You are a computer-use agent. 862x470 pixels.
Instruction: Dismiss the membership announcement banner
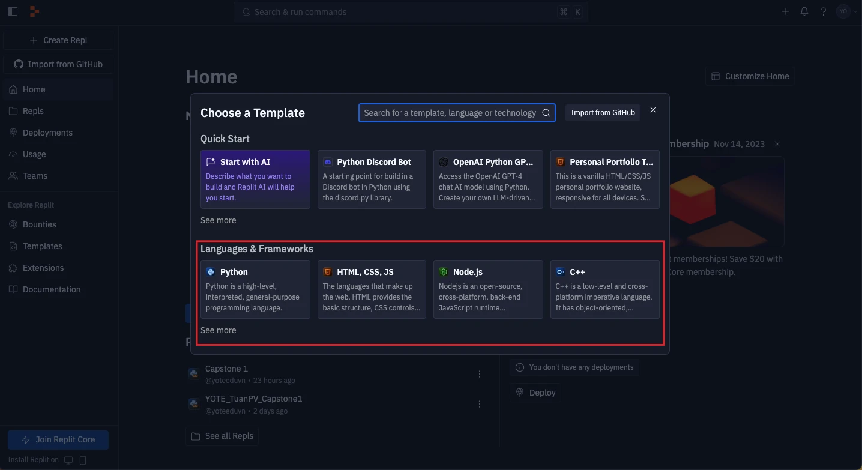coord(777,144)
